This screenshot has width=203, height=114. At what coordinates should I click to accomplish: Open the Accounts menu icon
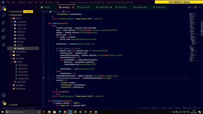click(3, 95)
